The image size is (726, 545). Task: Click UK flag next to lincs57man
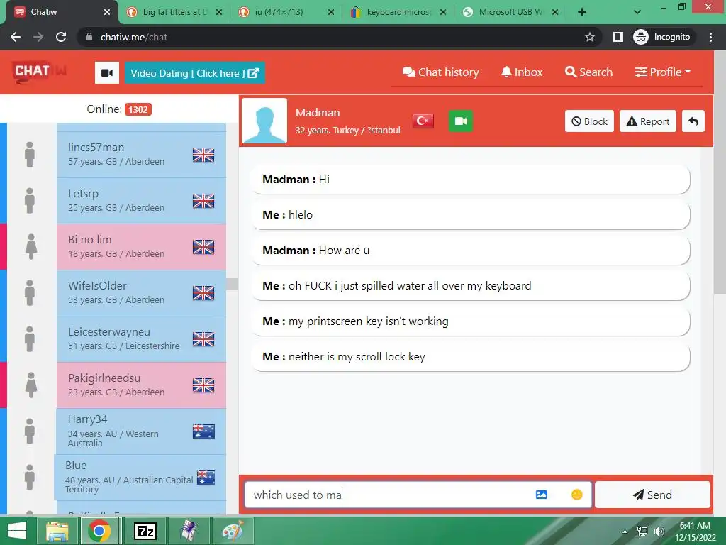[x=203, y=154]
